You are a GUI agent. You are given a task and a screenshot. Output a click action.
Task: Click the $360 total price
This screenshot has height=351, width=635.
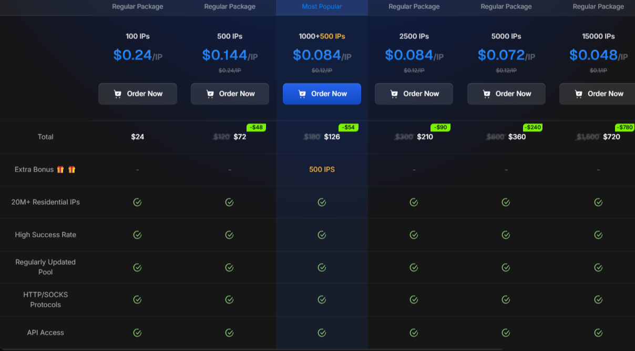point(517,137)
